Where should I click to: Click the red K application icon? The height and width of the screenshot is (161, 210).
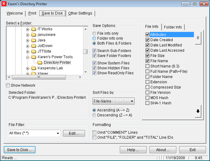tap(4, 4)
